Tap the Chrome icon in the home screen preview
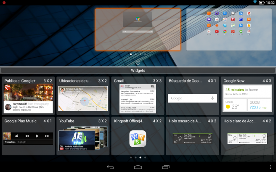Image resolution: width=276 pixels, height=172 pixels. (x=225, y=32)
